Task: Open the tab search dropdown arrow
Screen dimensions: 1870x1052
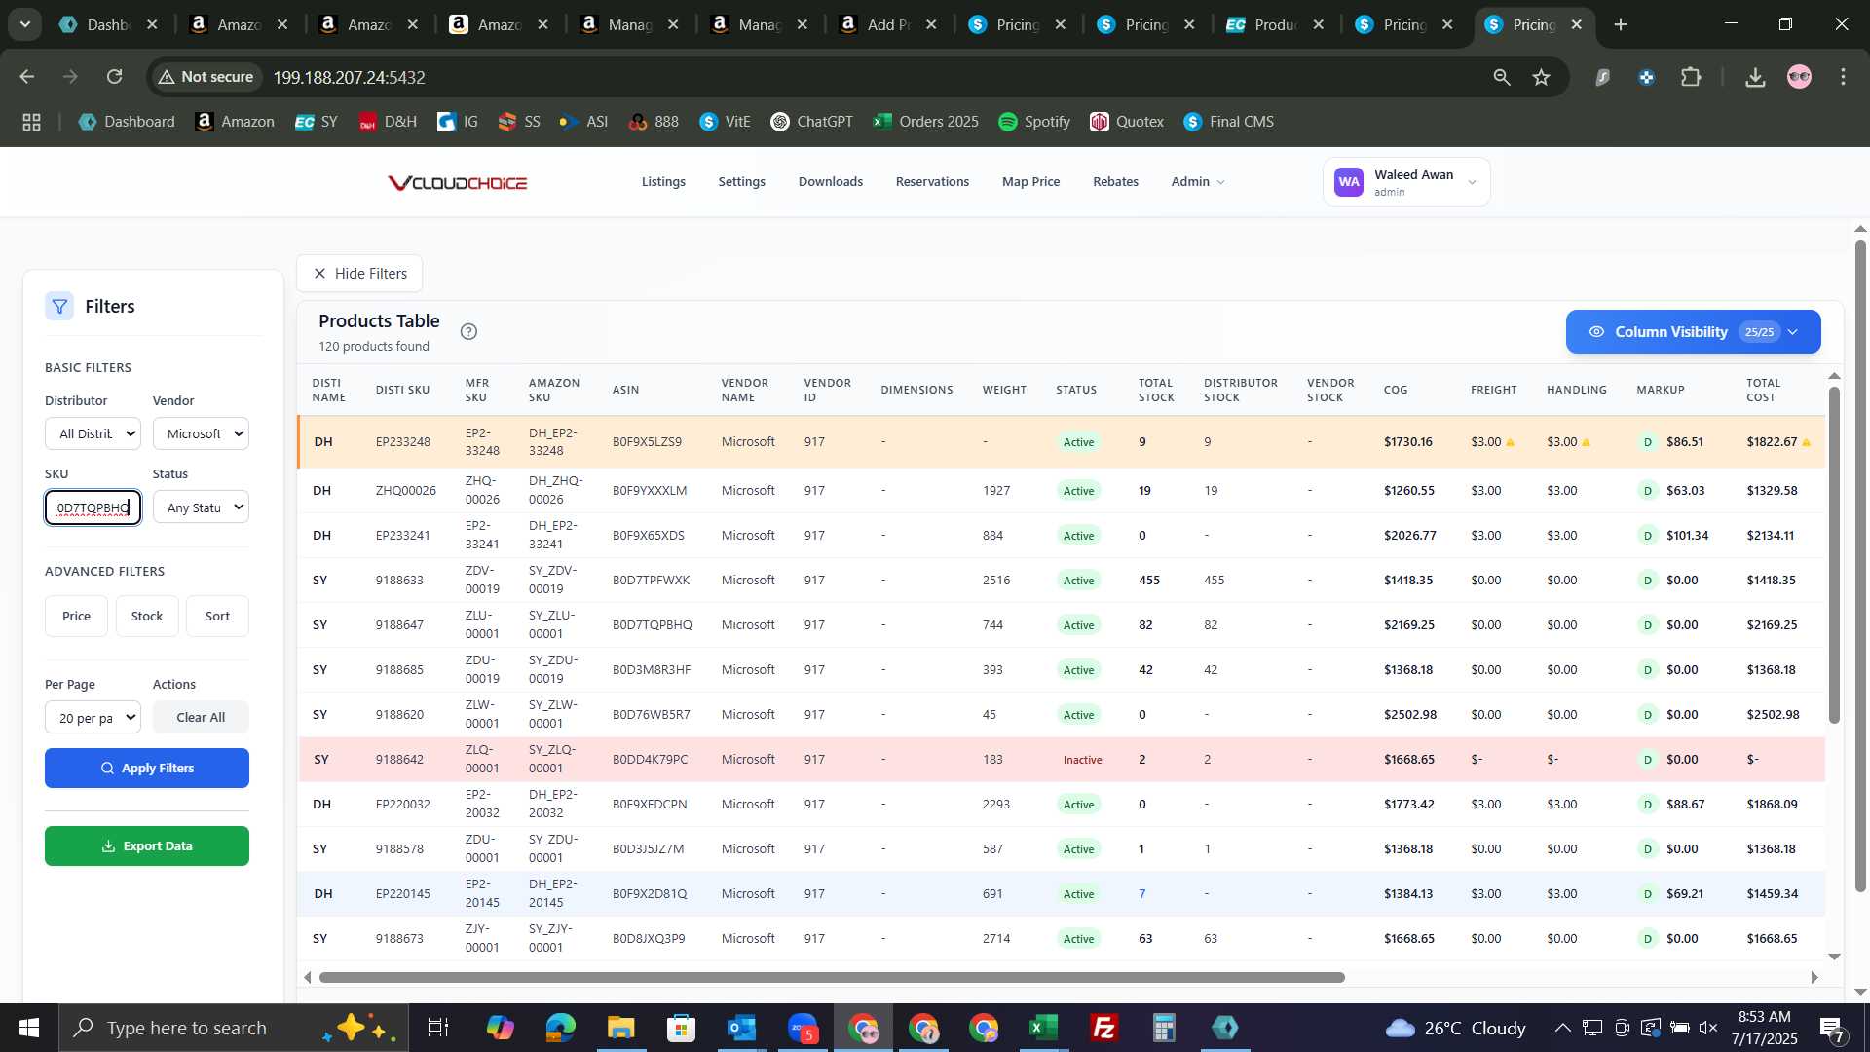Action: tap(24, 24)
